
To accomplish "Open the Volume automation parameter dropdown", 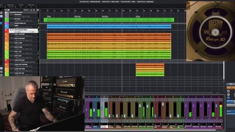I will tap(23, 32).
